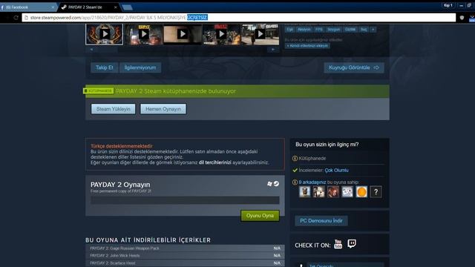
Task: Open Kuyruğu Görüntüle queue button
Action: pyautogui.click(x=354, y=67)
